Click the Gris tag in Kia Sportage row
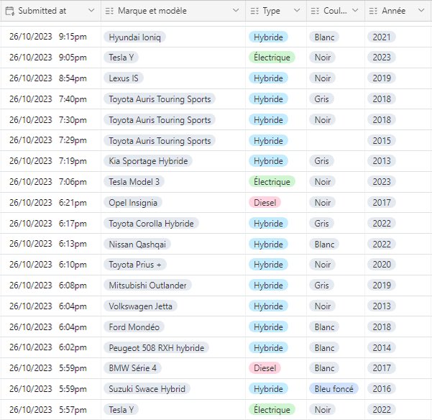Screen dimensions: 432x420 pyautogui.click(x=322, y=161)
